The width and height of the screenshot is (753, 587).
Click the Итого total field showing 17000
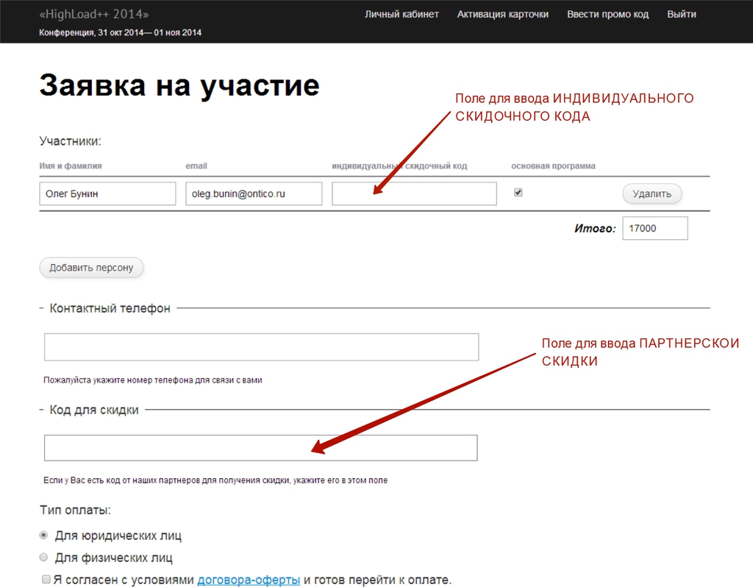pos(654,228)
